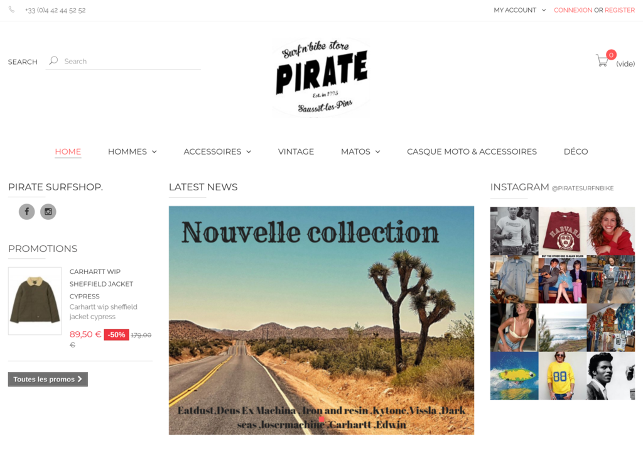Click the Toutes les promos button
The width and height of the screenshot is (643, 453).
pos(48,379)
